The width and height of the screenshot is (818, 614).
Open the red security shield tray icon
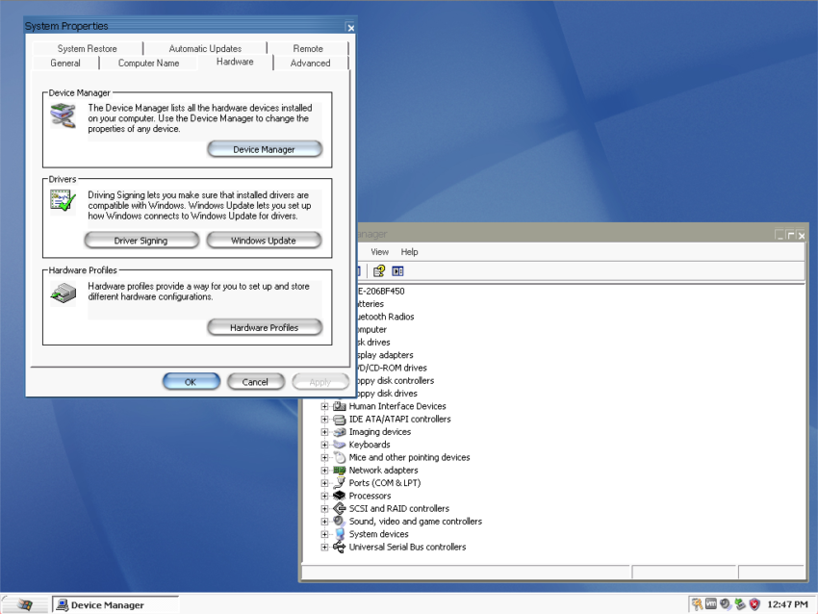754,604
